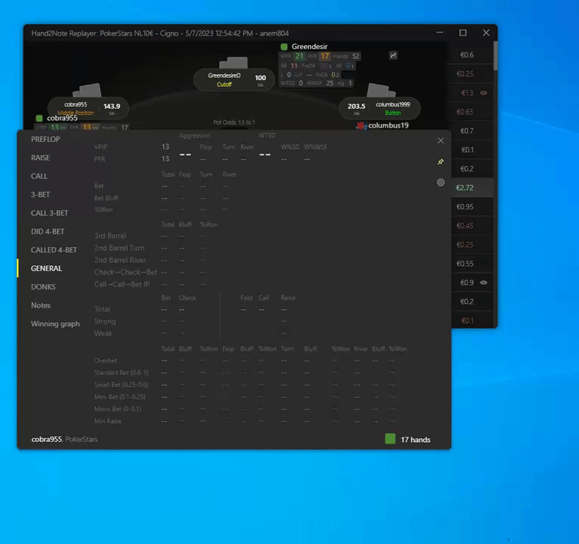Image resolution: width=579 pixels, height=544 pixels.
Task: Click the columbus19 player name label
Action: click(x=389, y=125)
